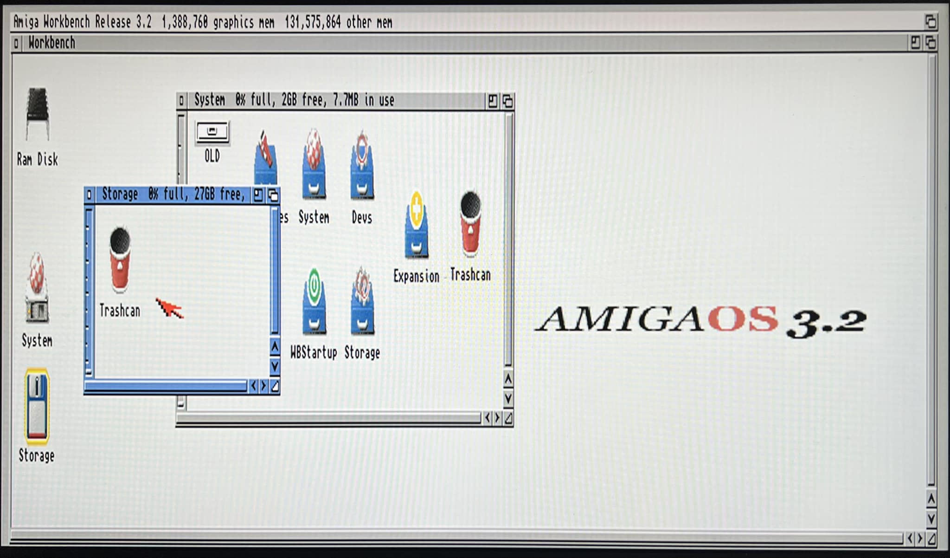Click the System window zoom gadget

click(493, 101)
